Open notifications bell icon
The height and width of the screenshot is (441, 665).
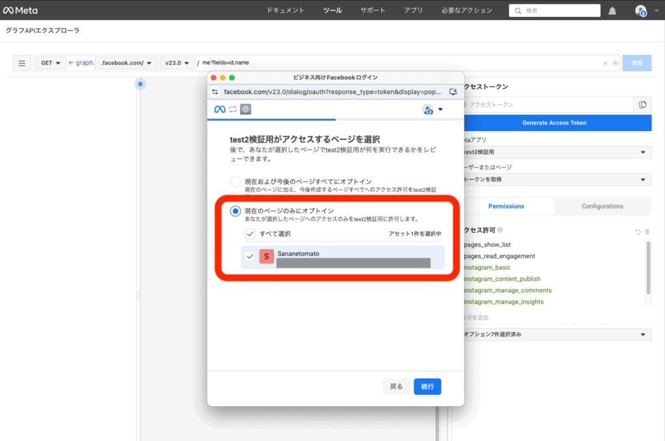click(x=612, y=10)
